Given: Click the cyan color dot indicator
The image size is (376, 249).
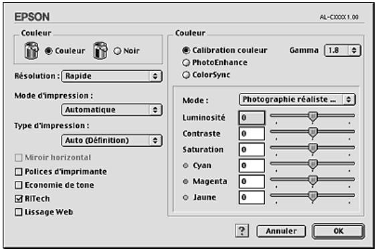Looking at the screenshot, I should (185, 166).
